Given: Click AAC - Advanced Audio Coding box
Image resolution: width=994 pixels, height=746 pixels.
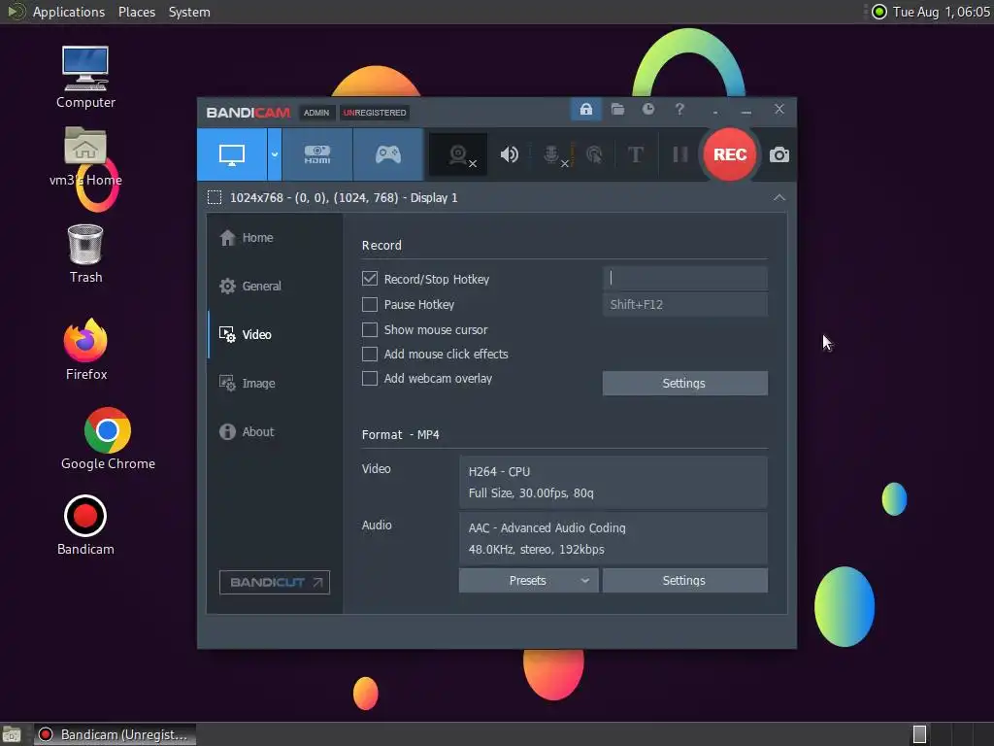Looking at the screenshot, I should pos(613,538).
